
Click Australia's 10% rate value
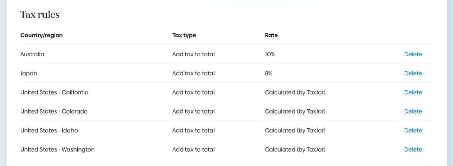click(270, 54)
